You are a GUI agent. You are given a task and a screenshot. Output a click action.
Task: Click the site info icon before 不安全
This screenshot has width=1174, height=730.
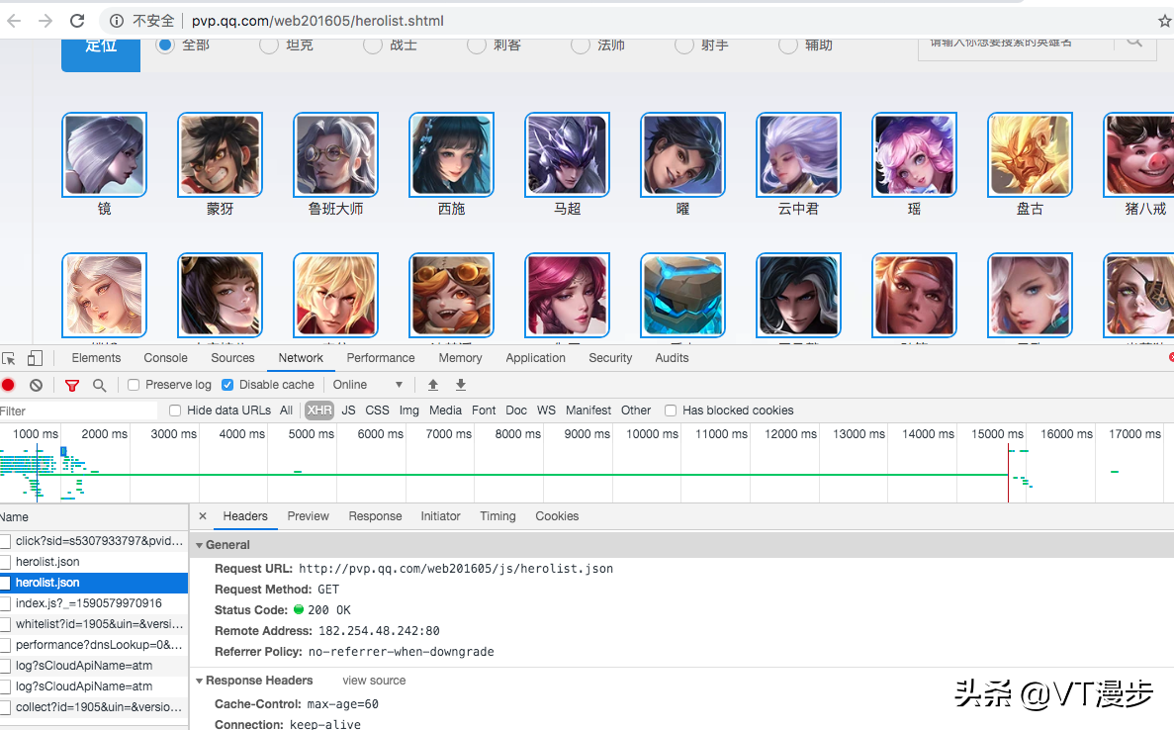pos(116,21)
